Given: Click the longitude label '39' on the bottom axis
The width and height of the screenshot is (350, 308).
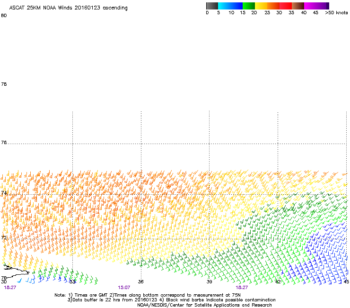Looking at the screenshot, I should 209,282.
